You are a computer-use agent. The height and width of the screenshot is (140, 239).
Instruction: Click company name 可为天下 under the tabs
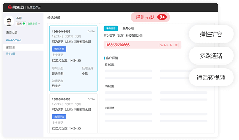123,36
